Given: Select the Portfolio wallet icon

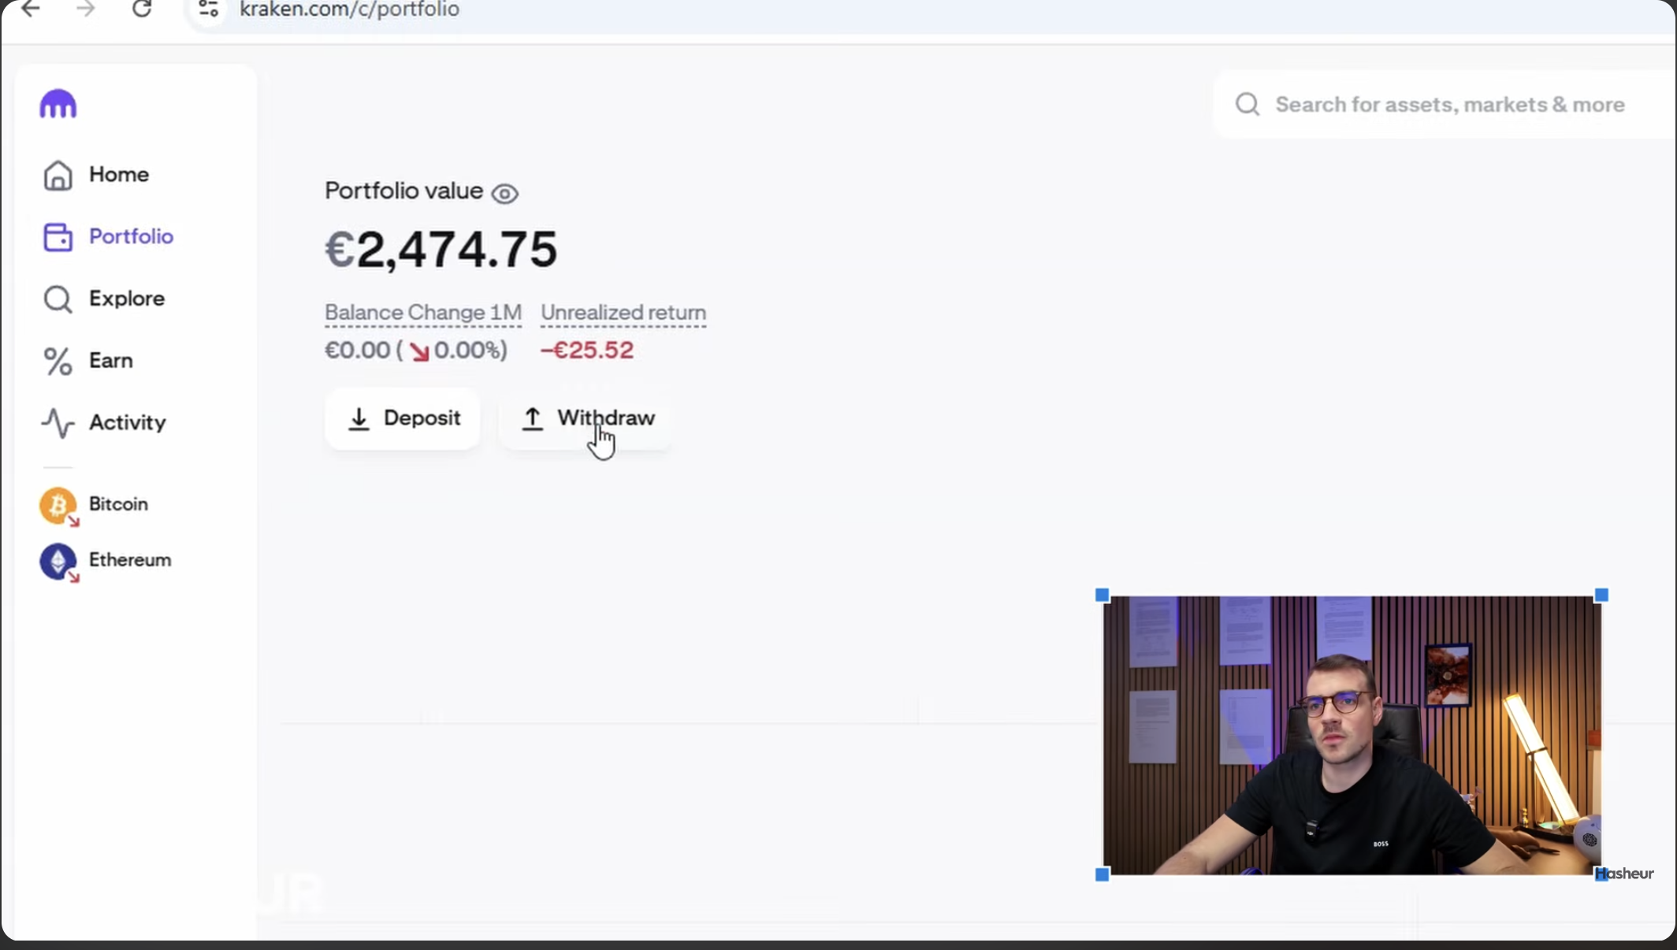Looking at the screenshot, I should pos(58,237).
